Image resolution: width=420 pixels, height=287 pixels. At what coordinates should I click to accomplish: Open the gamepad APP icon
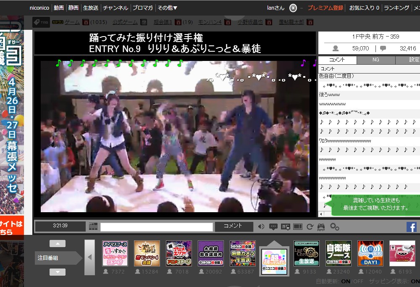321,227
